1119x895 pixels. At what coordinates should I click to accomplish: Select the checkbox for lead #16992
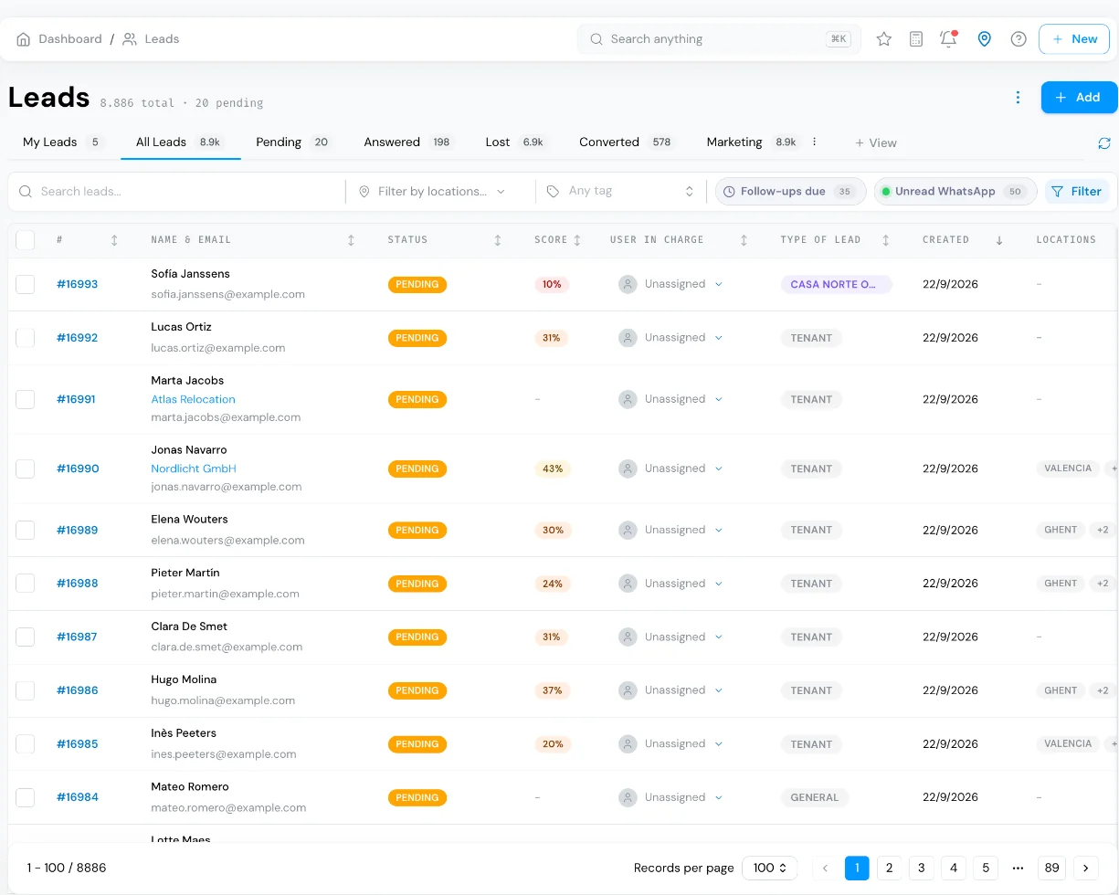26,338
